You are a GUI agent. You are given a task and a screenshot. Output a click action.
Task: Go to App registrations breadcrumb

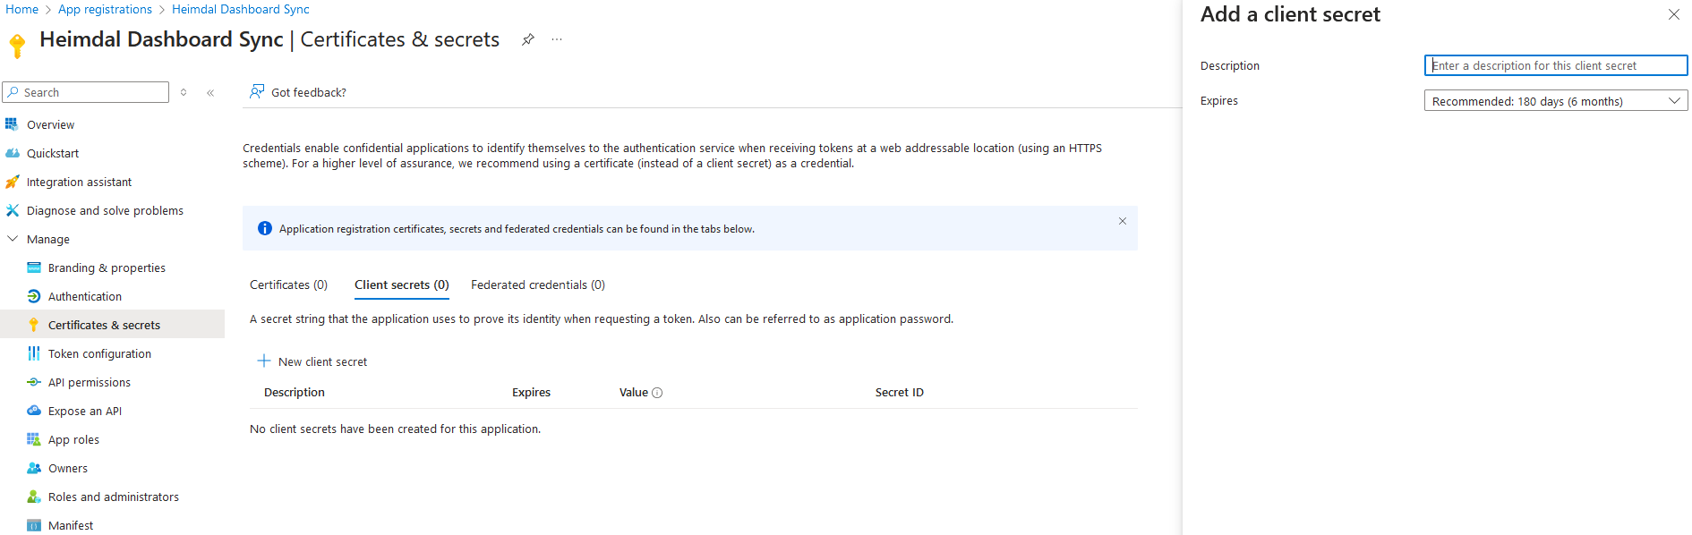[x=105, y=9]
